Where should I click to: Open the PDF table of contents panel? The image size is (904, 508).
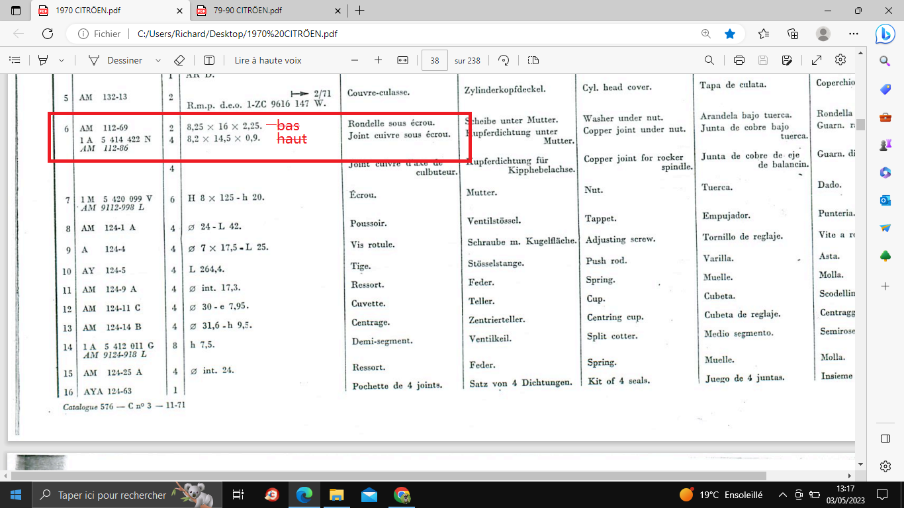tap(15, 60)
